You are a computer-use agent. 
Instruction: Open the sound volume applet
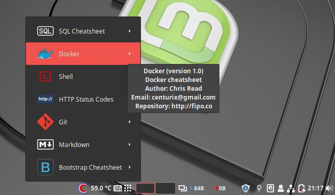coord(329,188)
